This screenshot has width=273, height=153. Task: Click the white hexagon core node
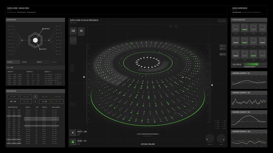coord(35,40)
